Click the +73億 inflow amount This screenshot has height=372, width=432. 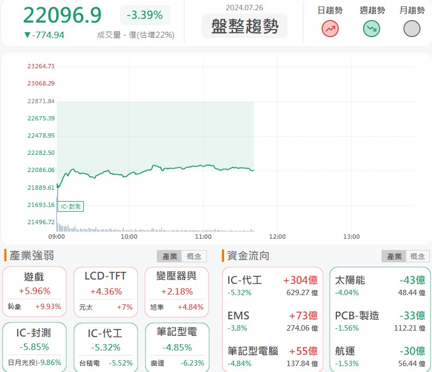[x=304, y=316]
